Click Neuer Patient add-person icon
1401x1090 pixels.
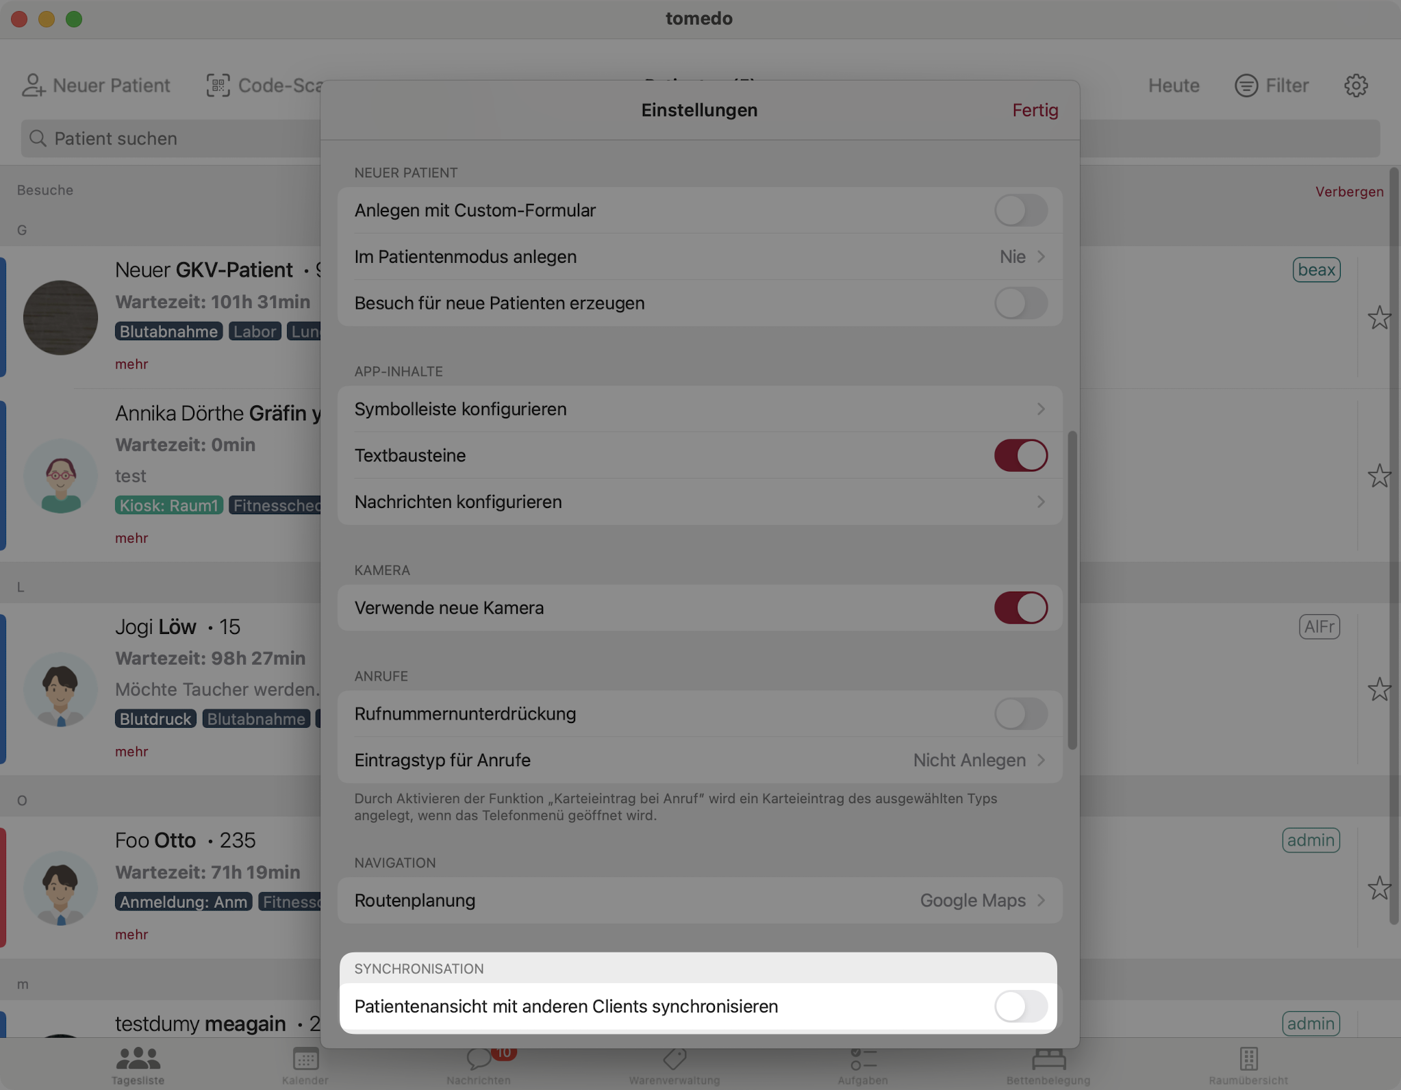tap(33, 86)
